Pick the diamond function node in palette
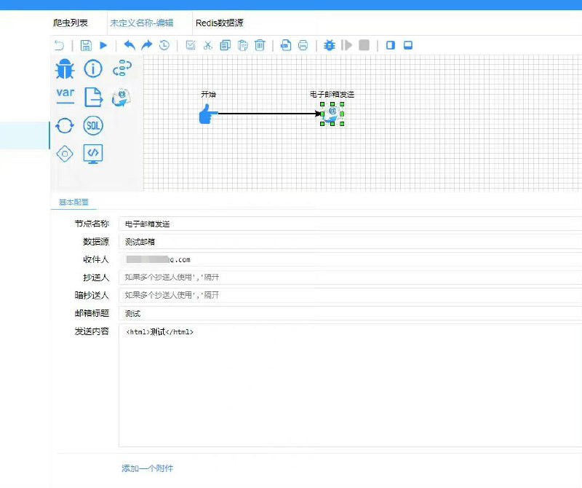The image size is (582, 488). click(x=65, y=154)
